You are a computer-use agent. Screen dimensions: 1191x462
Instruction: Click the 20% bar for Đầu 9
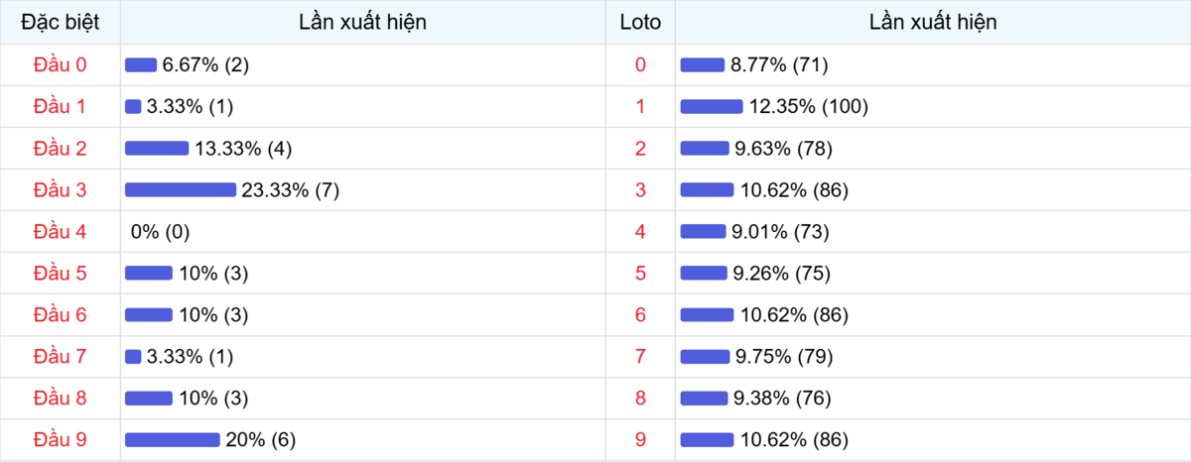pyautogui.click(x=172, y=439)
